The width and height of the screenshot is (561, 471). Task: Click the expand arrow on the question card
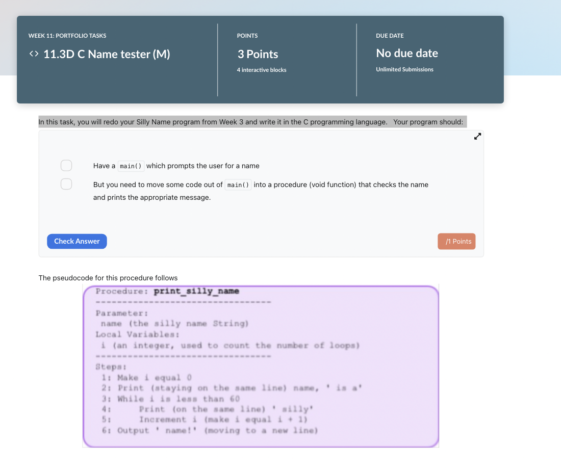(x=477, y=136)
